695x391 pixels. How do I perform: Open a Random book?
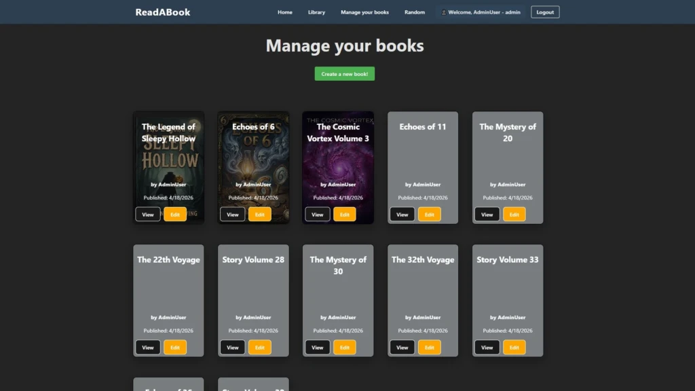[x=414, y=12]
